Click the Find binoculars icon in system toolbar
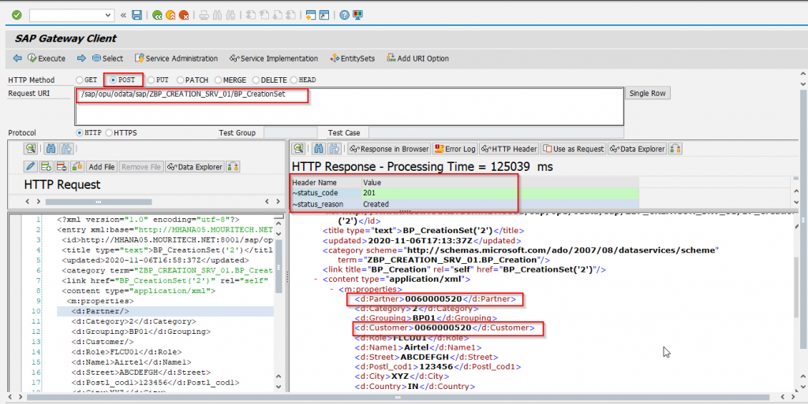This screenshot has height=404, width=808. (218, 16)
